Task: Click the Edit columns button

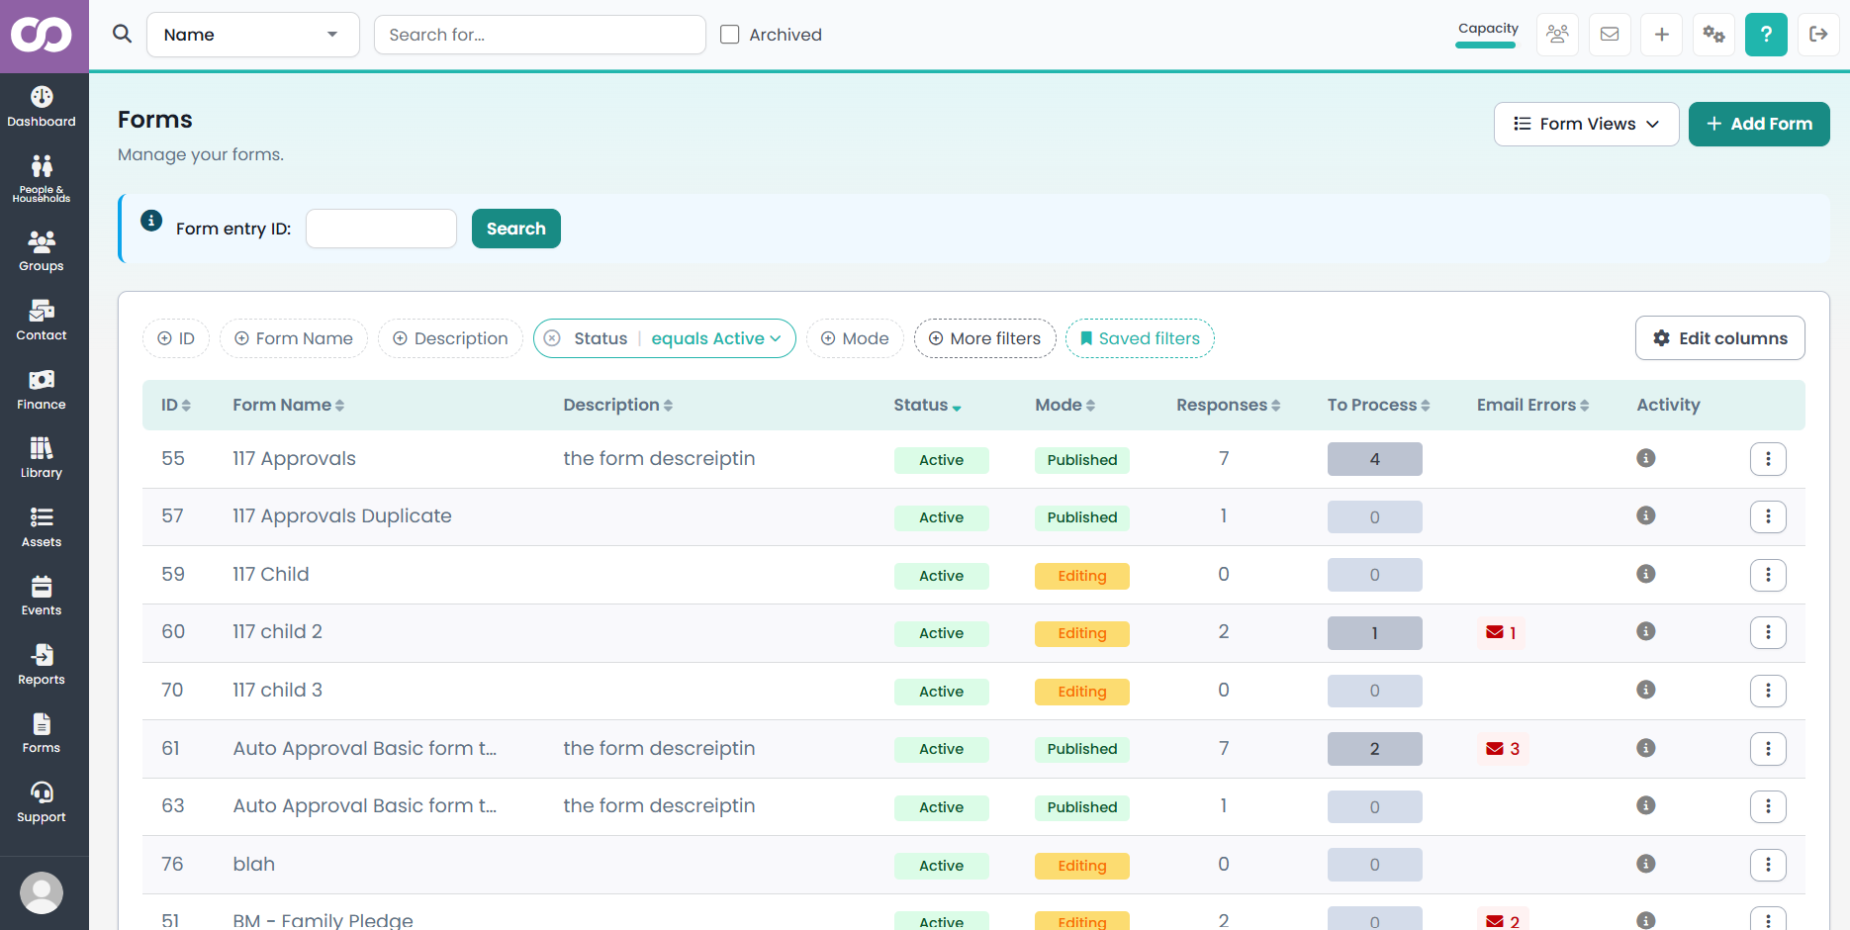Action: pyautogui.click(x=1719, y=338)
